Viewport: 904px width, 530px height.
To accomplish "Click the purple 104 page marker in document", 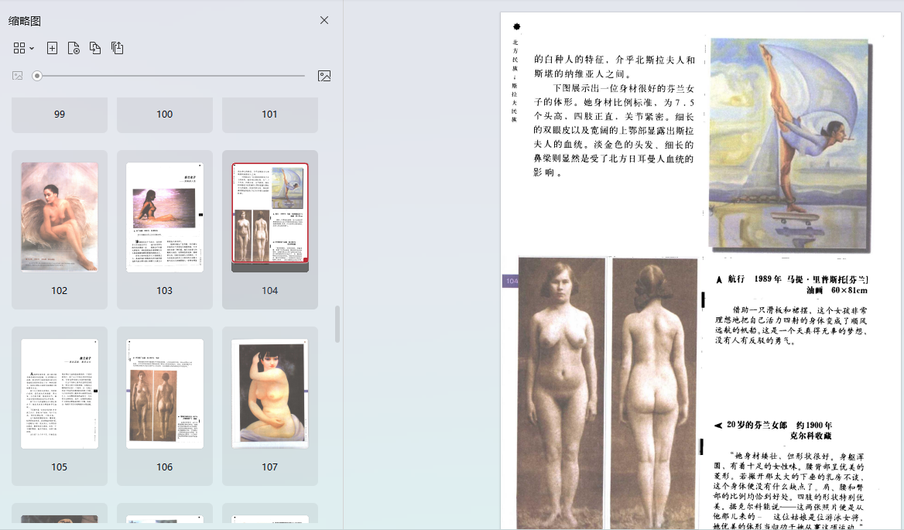I will [x=511, y=282].
